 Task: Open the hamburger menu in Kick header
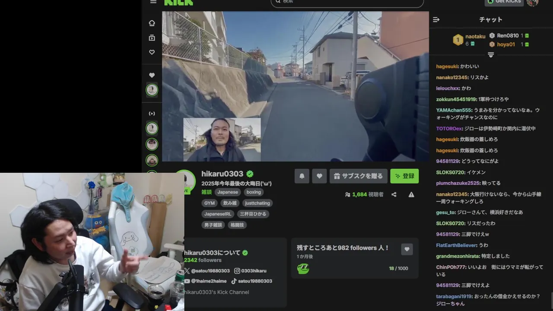(153, 2)
